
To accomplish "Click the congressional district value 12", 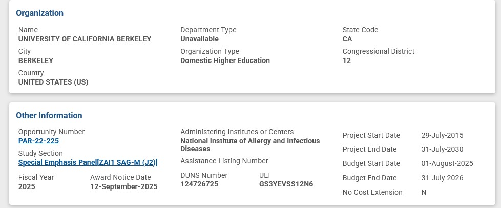I will pos(347,60).
